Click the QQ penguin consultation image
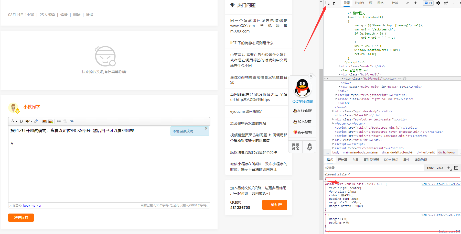The width and height of the screenshot is (461, 234). (302, 88)
